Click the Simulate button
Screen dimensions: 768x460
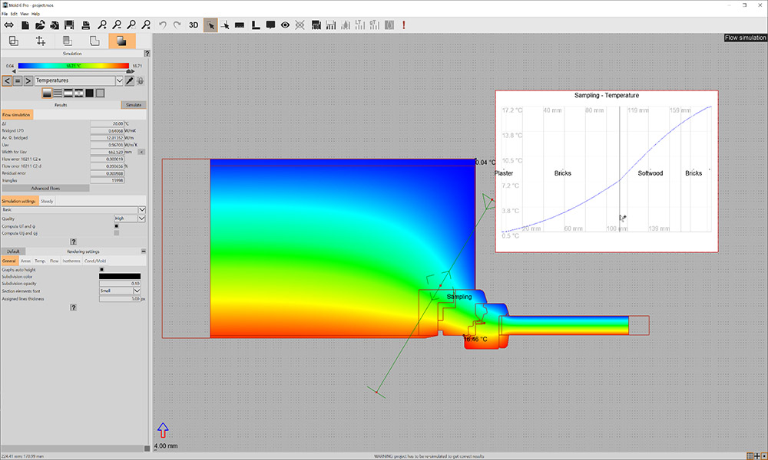tap(133, 104)
